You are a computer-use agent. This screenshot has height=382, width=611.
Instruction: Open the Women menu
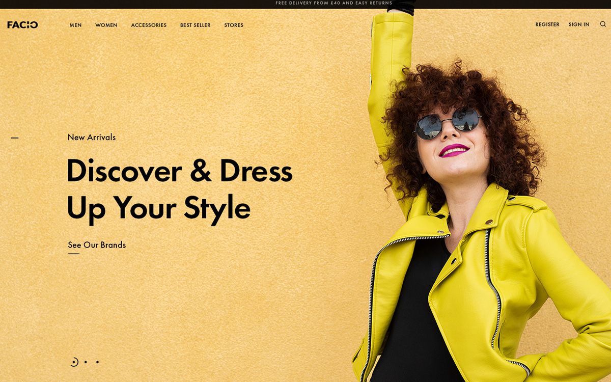pos(106,25)
